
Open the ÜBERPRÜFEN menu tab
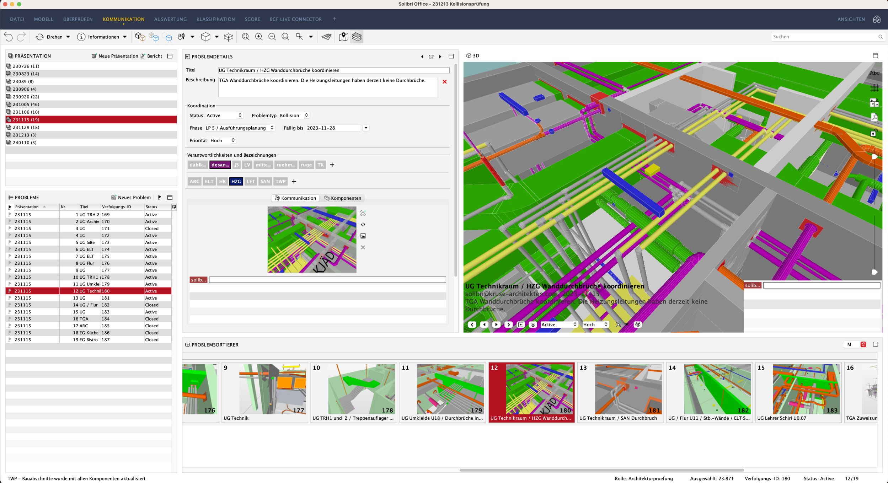[x=78, y=19]
